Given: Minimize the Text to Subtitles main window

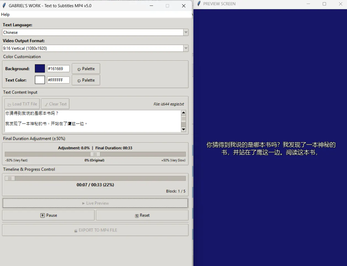Looking at the screenshot, I should [x=151, y=6].
